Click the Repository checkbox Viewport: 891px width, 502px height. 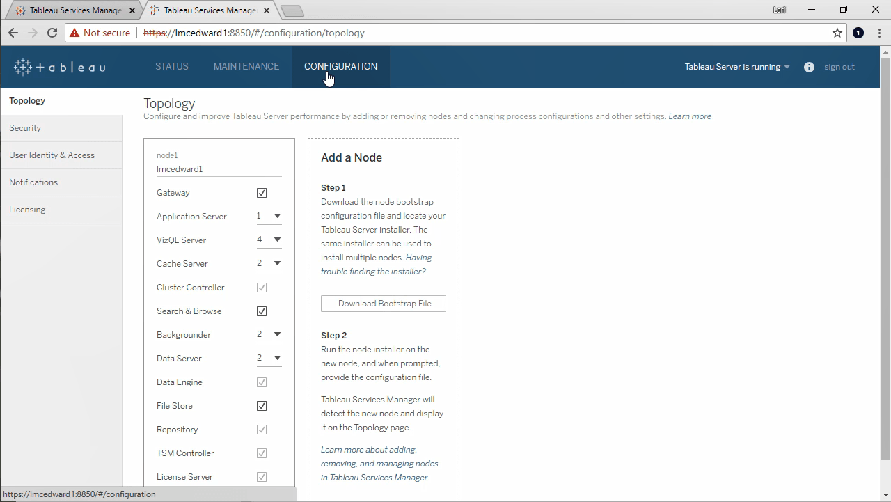coord(262,430)
